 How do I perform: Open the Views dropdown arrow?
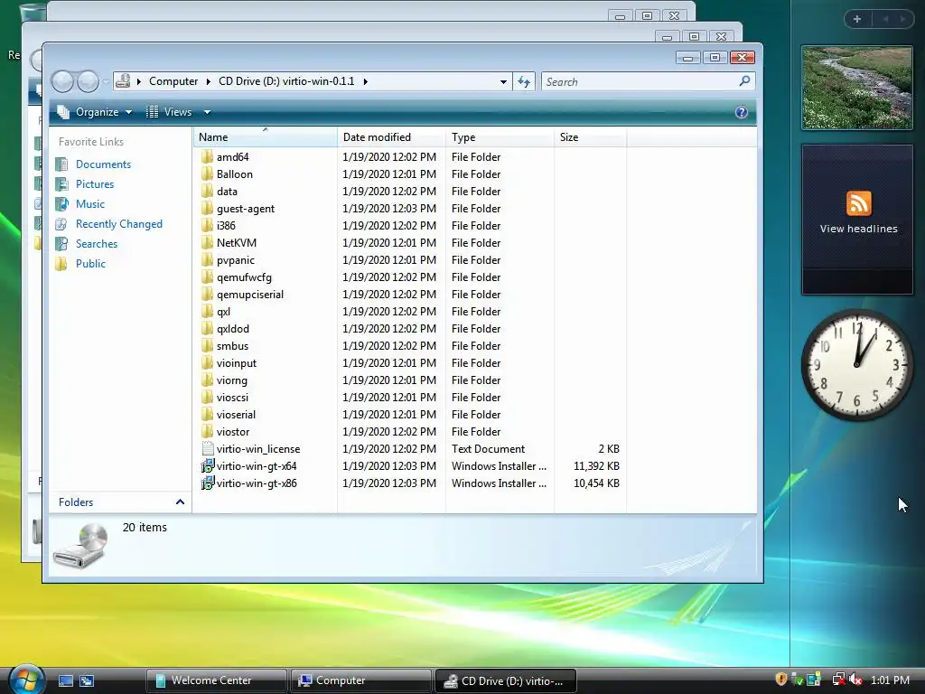tap(207, 112)
